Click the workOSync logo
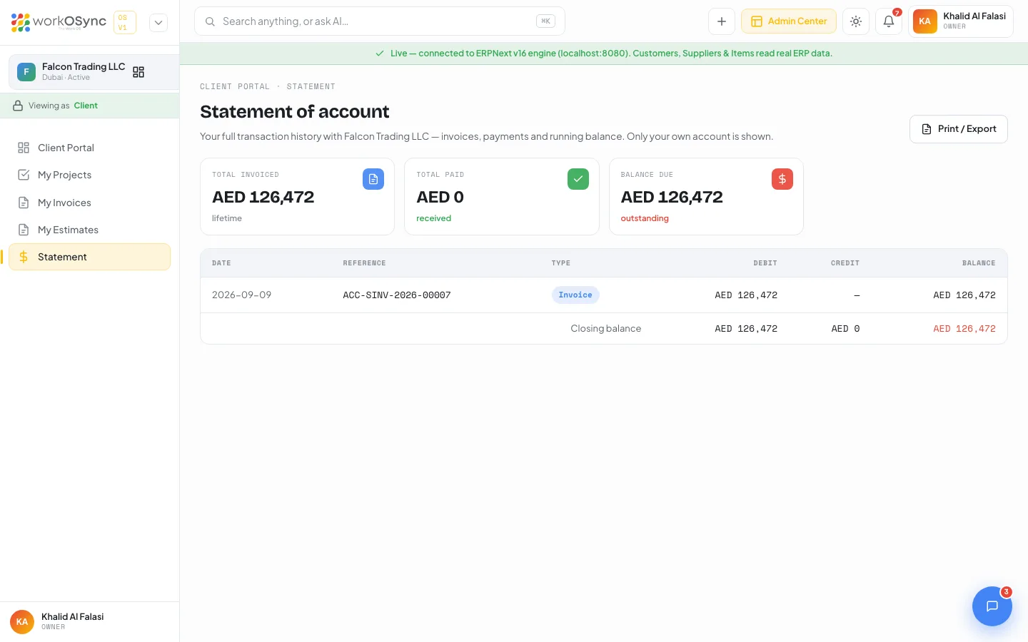Image resolution: width=1028 pixels, height=642 pixels. pos(59,22)
